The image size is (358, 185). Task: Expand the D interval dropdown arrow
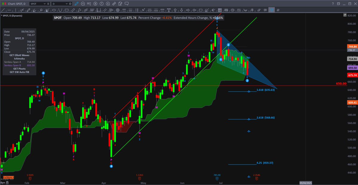67,4
